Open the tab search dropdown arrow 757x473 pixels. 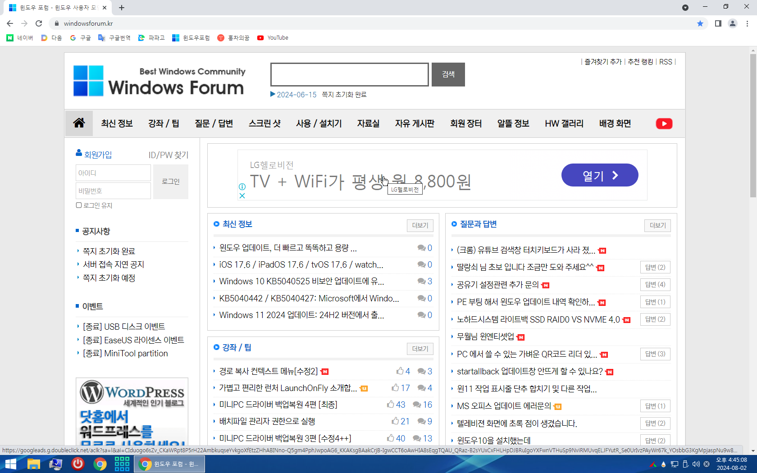tap(685, 8)
